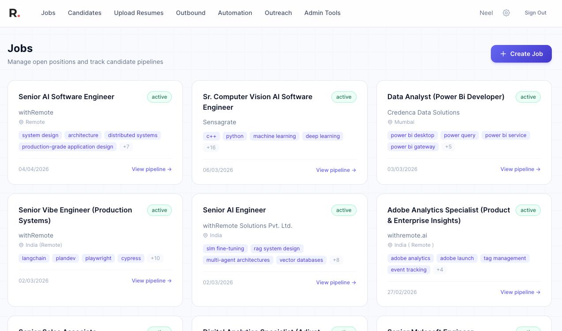Click the location pin beside India (Remote)
The width and height of the screenshot is (562, 331).
21,245
